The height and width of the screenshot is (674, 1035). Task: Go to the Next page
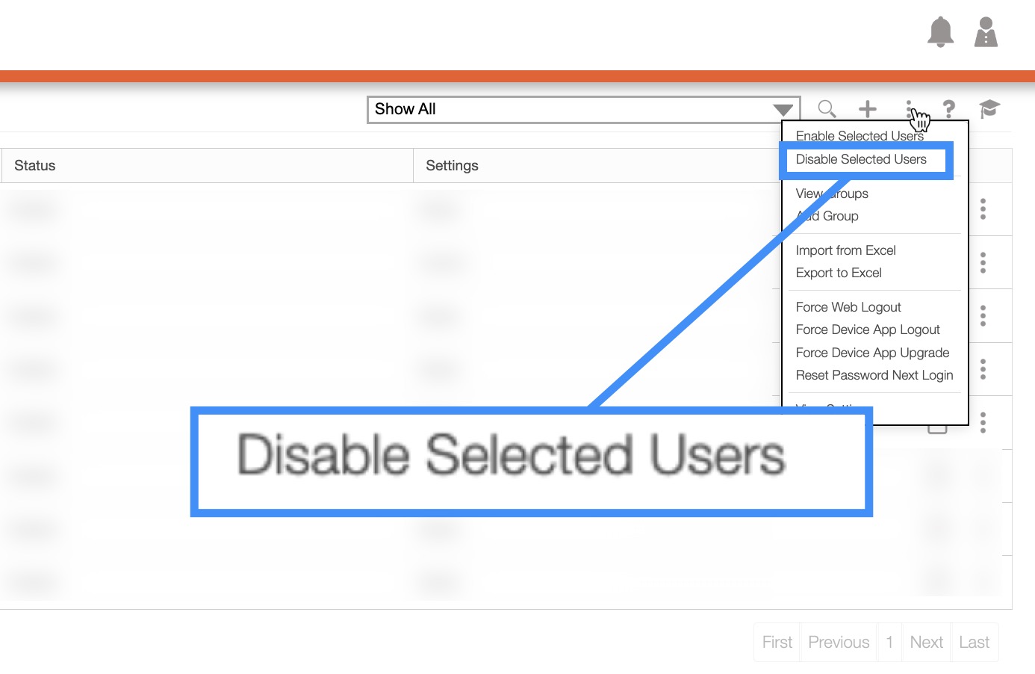926,643
